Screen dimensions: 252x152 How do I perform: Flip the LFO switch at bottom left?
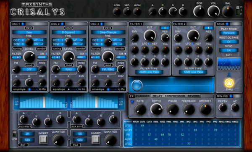[14, 134]
